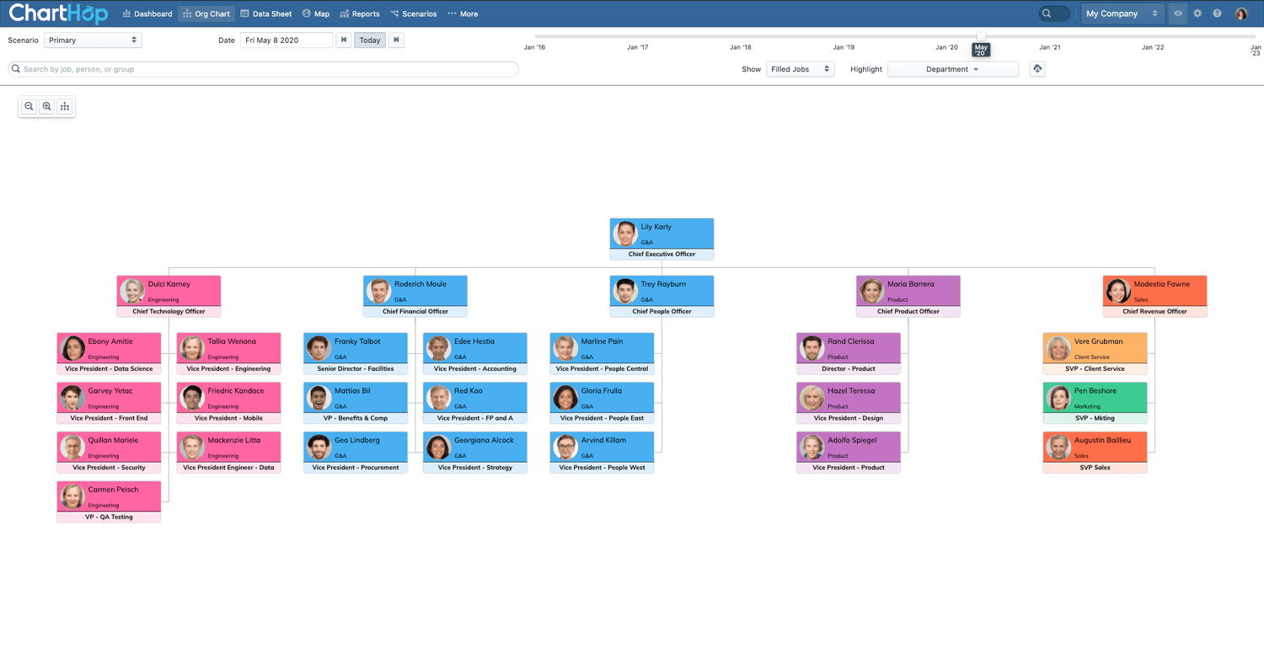Expand the Scenario dropdown set to Primary
Screen dimensions: 1264x660
(x=93, y=40)
